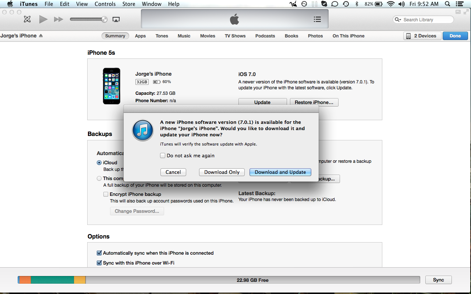
Task: Click the Update button in the summary
Action: pos(262,102)
